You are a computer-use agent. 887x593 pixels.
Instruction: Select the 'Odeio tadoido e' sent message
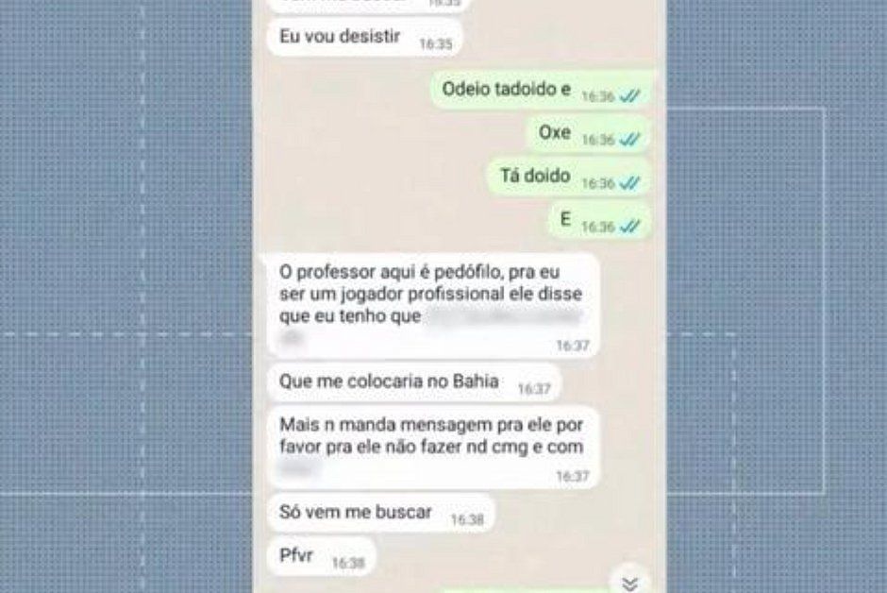541,90
